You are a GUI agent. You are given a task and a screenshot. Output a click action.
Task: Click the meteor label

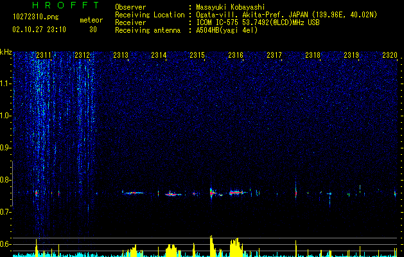point(91,20)
